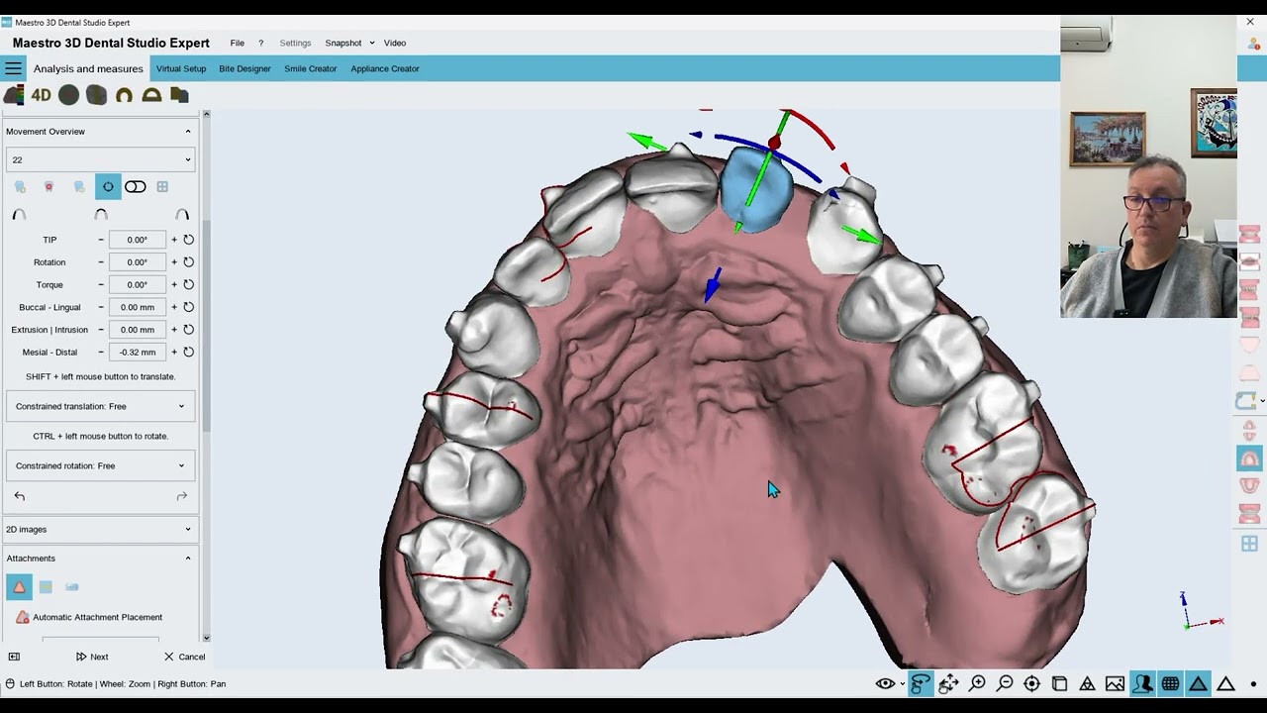Open Constrained rotation: Free dropdown
This screenshot has height=713, width=1267.
click(x=100, y=465)
